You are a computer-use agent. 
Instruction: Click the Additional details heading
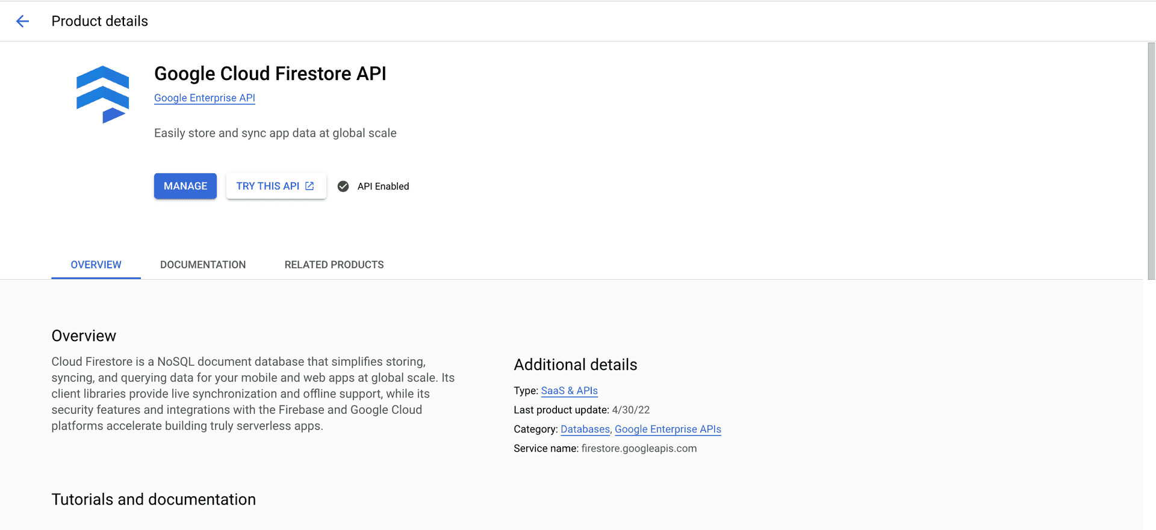click(x=576, y=365)
